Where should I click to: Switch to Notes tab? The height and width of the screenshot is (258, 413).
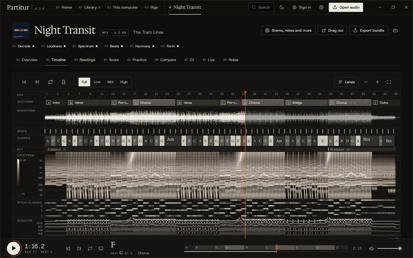click(231, 60)
